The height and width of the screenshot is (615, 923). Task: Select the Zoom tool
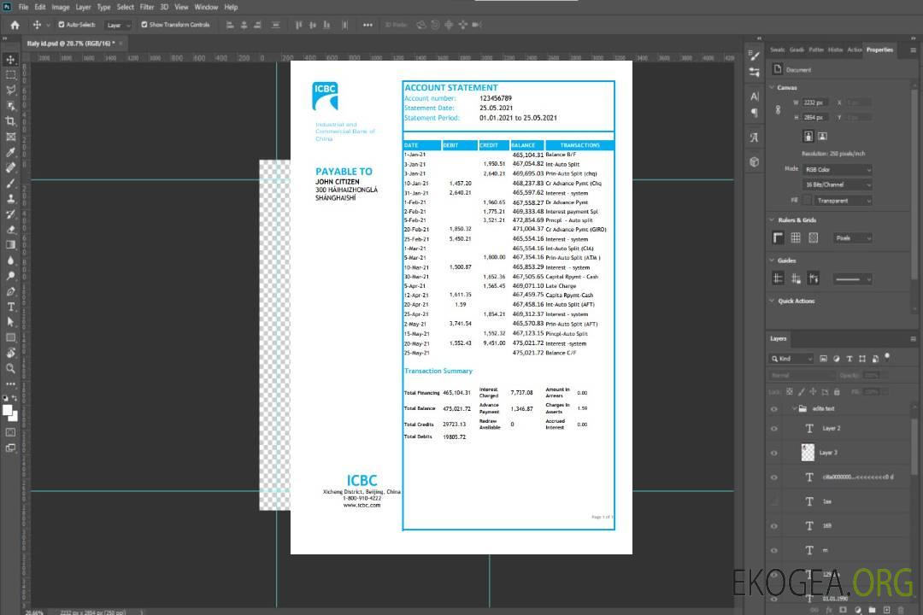pyautogui.click(x=11, y=368)
